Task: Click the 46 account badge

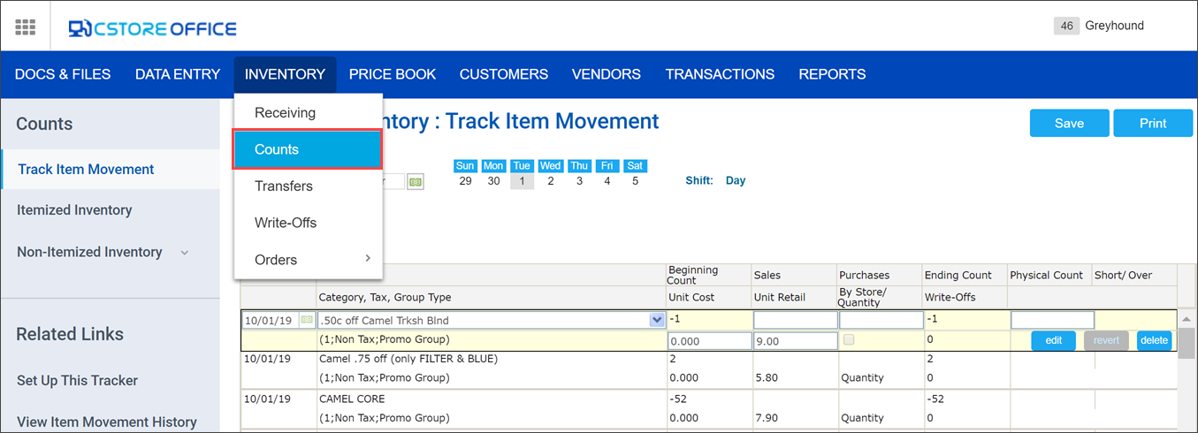Action: coord(1066,26)
